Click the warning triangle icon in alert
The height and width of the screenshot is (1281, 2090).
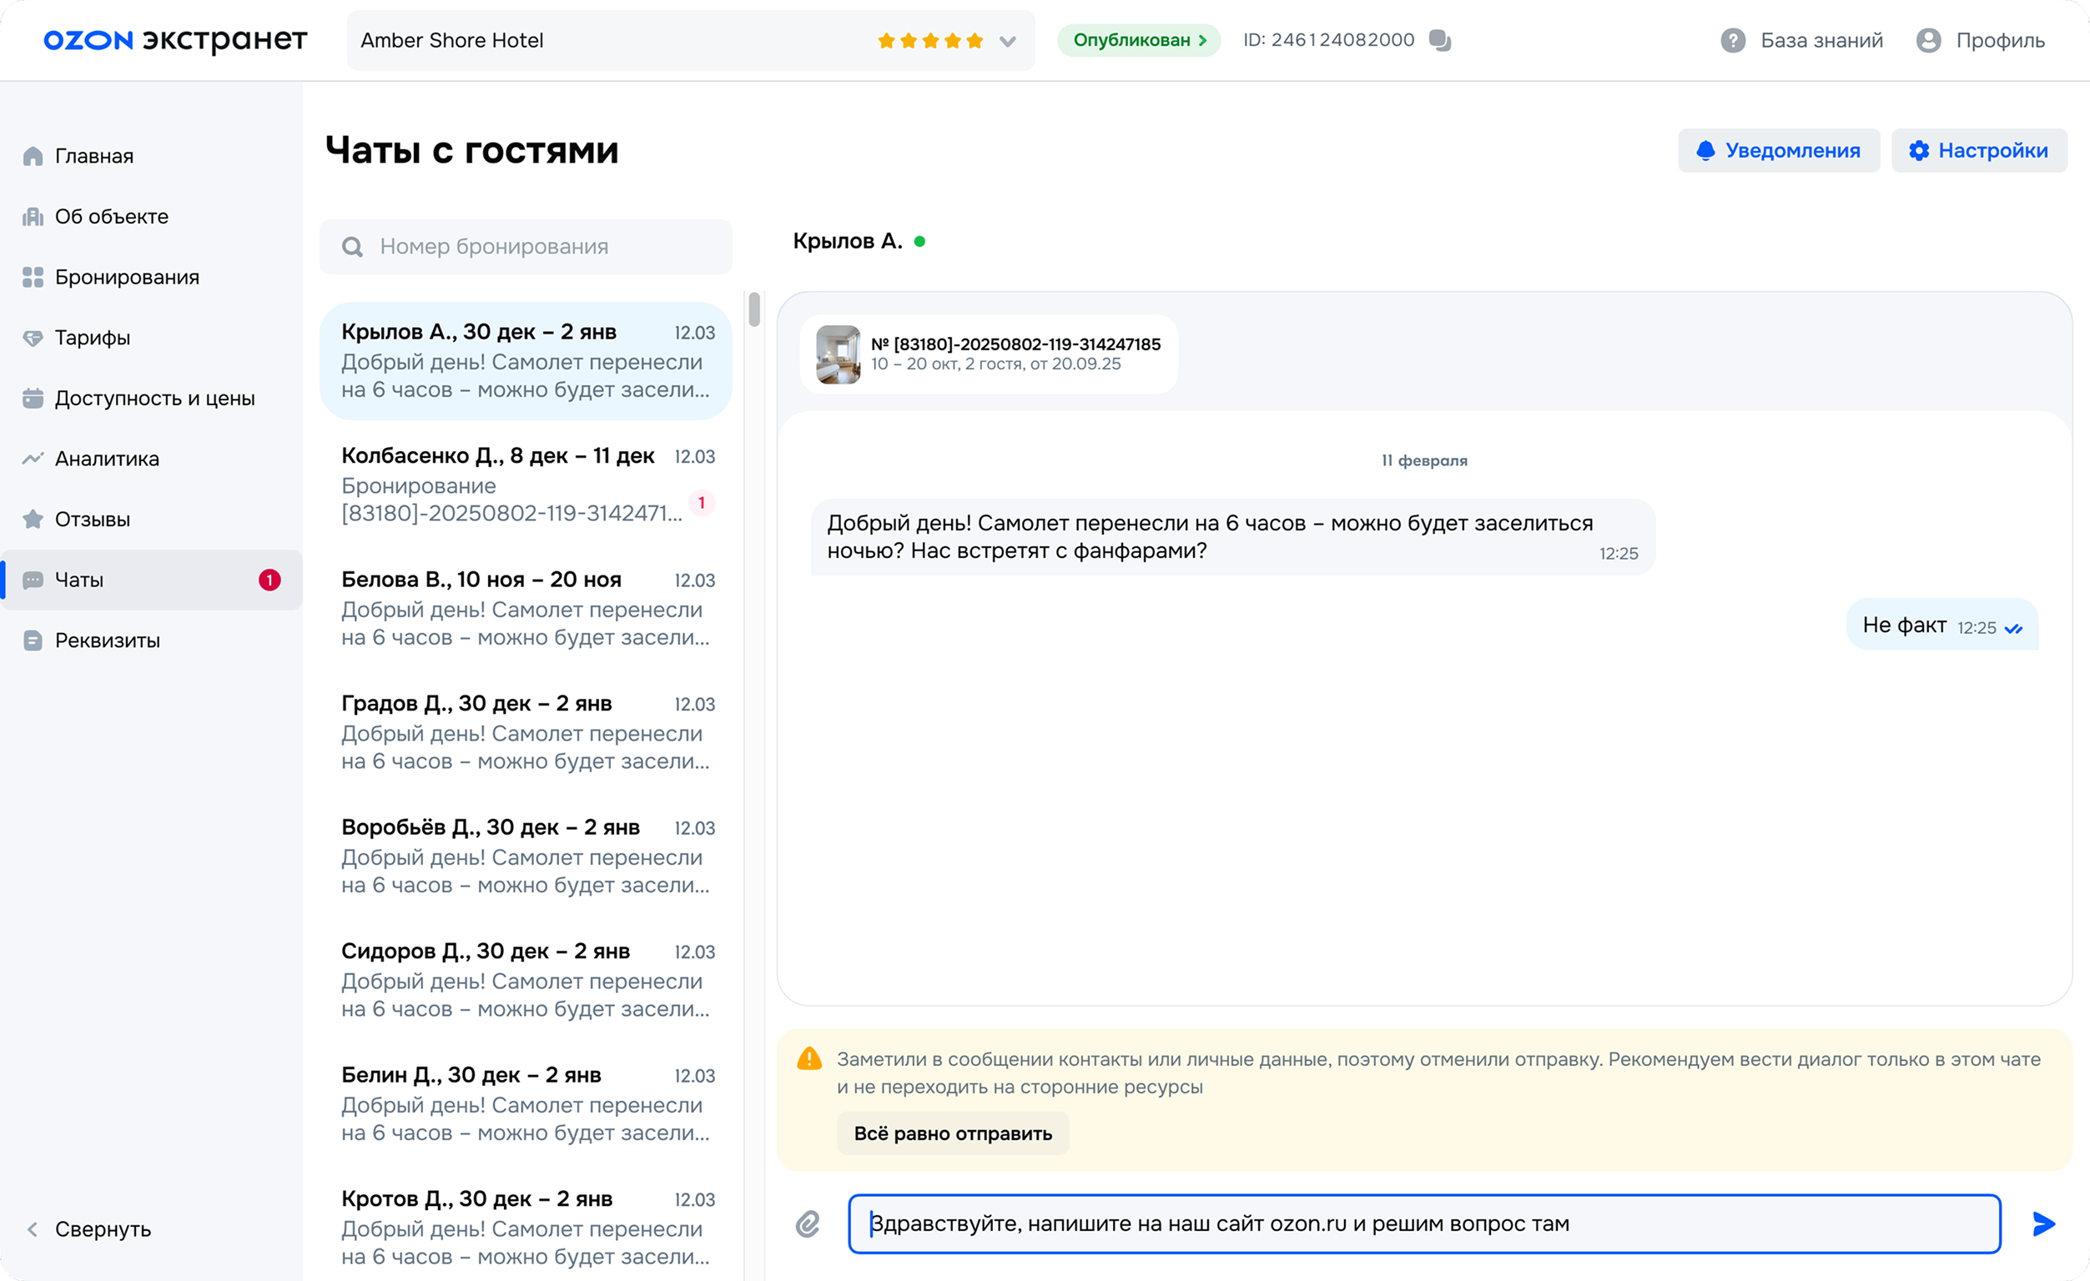pyautogui.click(x=809, y=1059)
